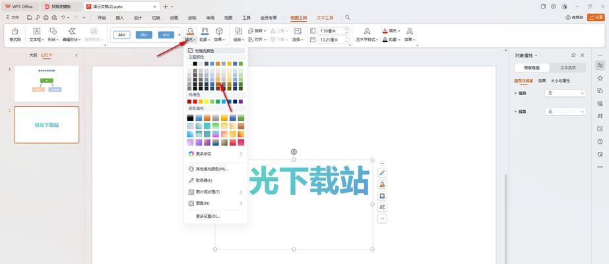
Task: Collapse the slide panel with chevron arrow
Action: [x=77, y=55]
